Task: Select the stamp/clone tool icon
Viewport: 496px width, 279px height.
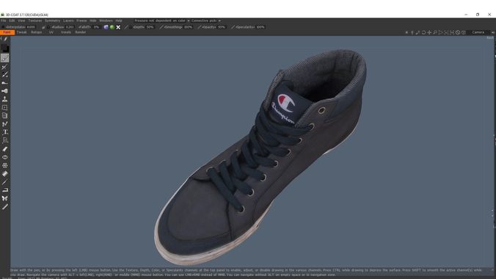Action: pyautogui.click(x=4, y=99)
